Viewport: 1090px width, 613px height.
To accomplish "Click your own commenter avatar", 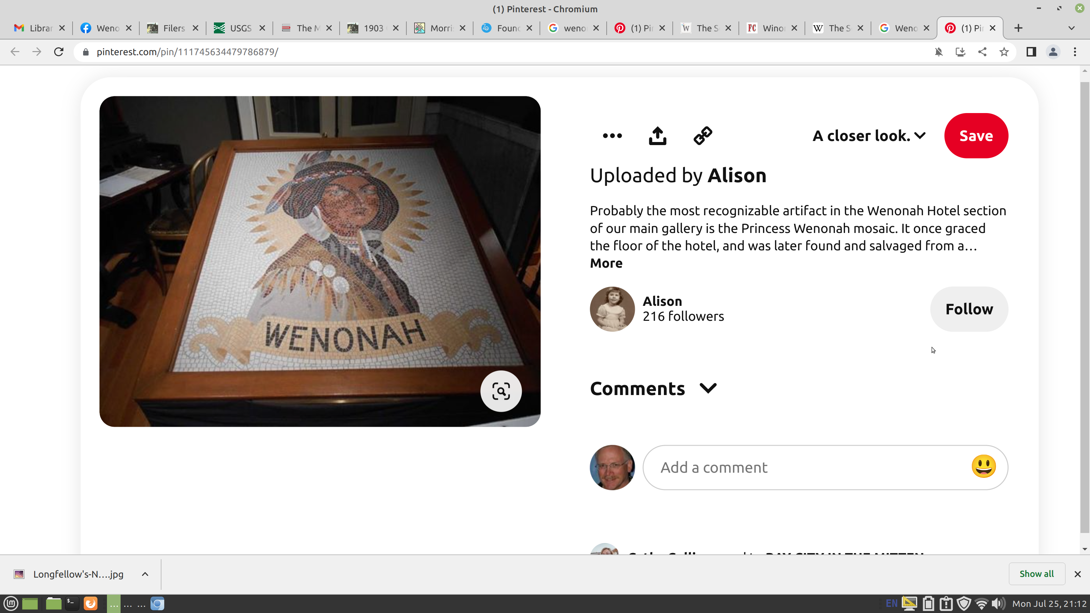I will coord(612,468).
